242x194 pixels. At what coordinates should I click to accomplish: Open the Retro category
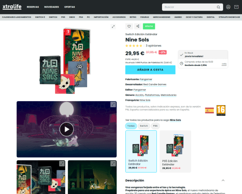[133, 17]
